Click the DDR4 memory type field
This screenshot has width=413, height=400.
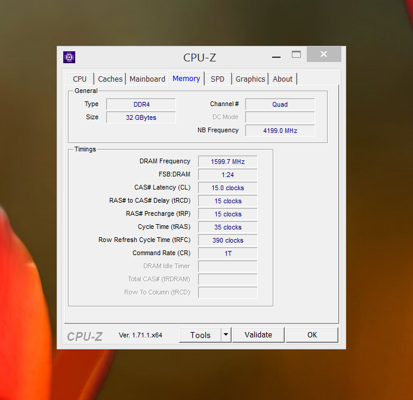tap(141, 104)
